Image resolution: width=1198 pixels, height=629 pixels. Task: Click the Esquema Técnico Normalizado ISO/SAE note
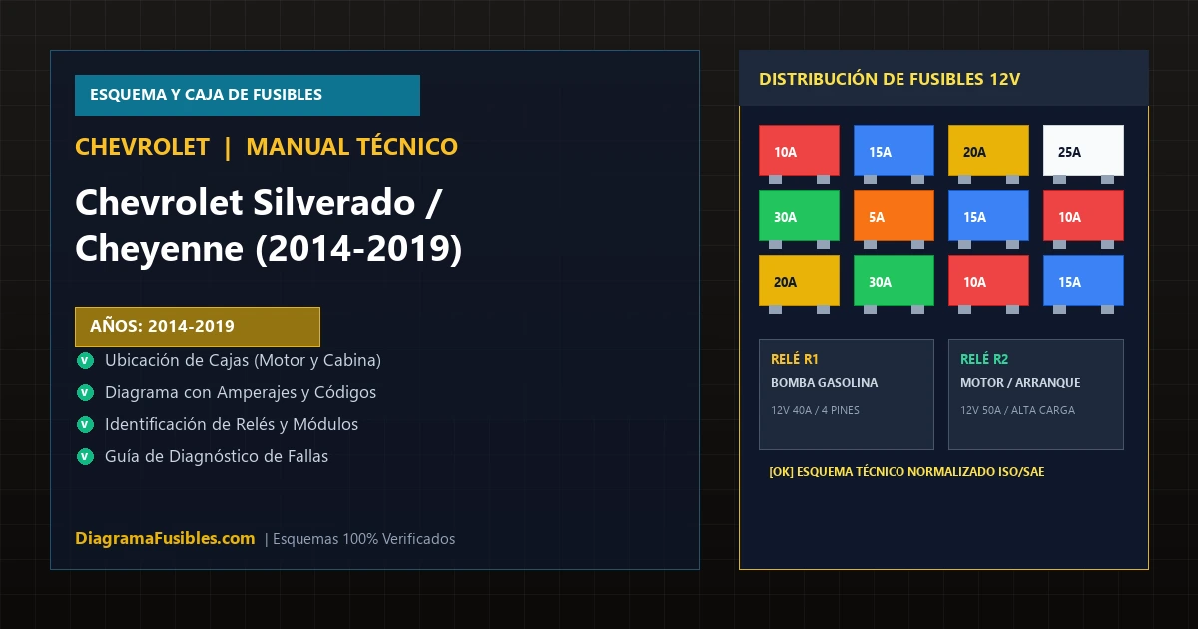[x=906, y=471]
